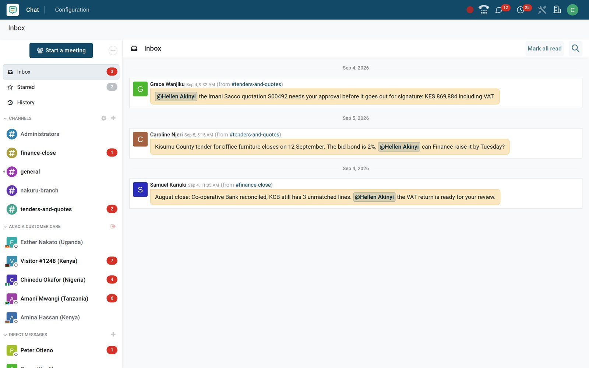The height and width of the screenshot is (368, 589).
Task: Select the Starred mailbox
Action: pos(61,87)
